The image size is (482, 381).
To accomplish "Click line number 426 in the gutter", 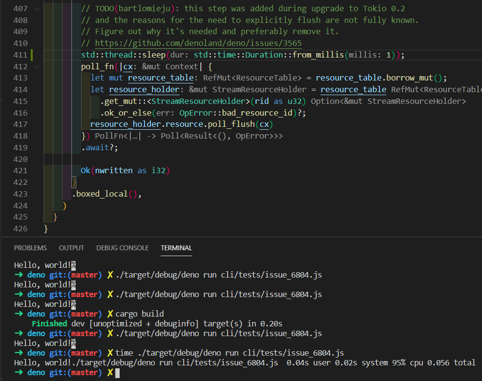I will pyautogui.click(x=21, y=229).
